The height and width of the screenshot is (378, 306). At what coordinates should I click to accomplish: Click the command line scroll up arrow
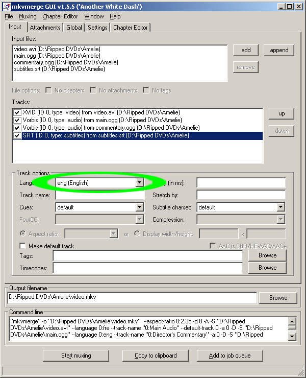click(x=292, y=321)
